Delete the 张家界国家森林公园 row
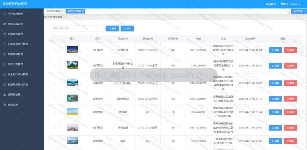 [290, 66]
